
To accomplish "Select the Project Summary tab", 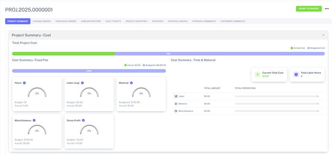I will coord(18,21).
